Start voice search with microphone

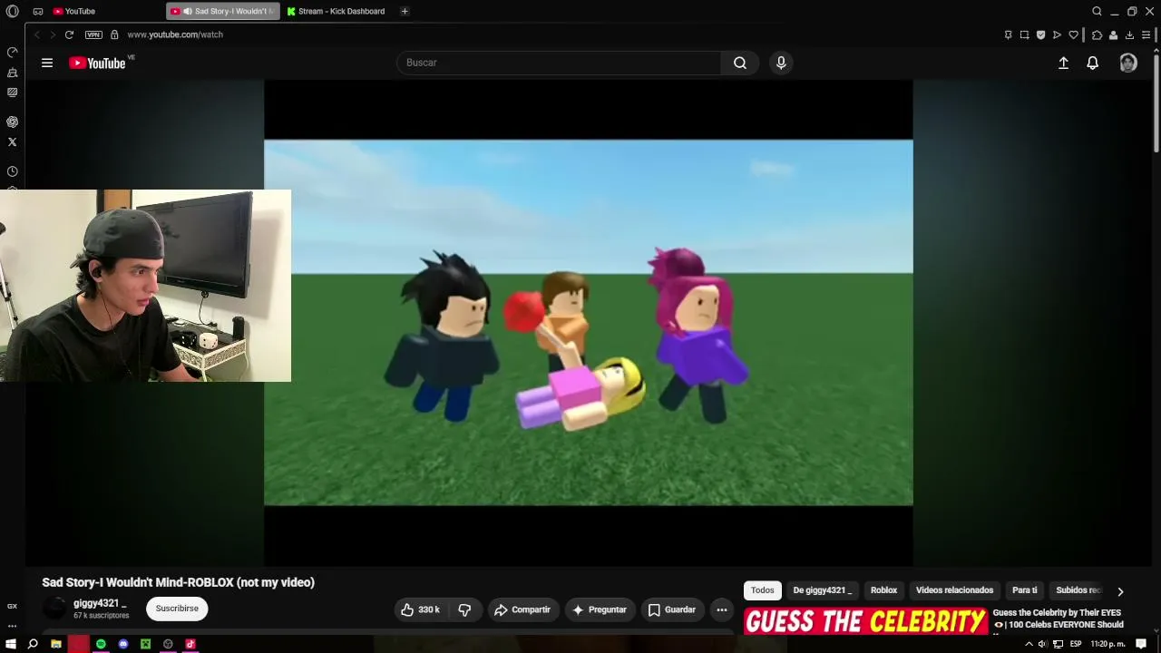pos(781,63)
